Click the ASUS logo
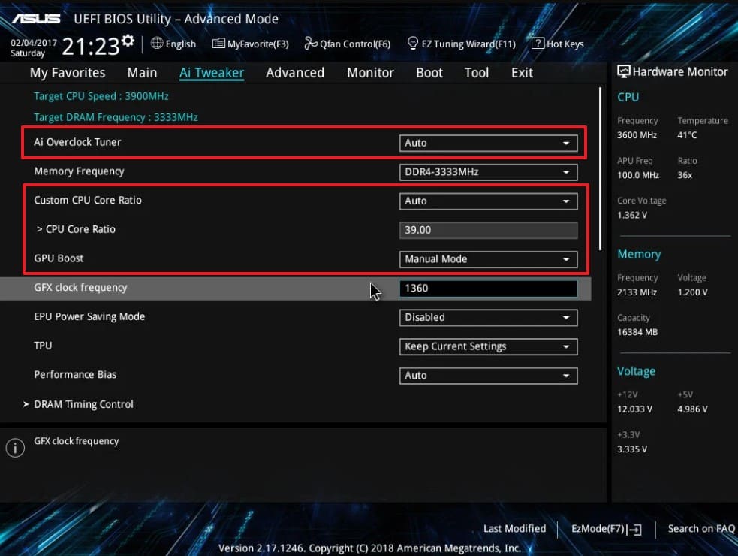 [36, 19]
